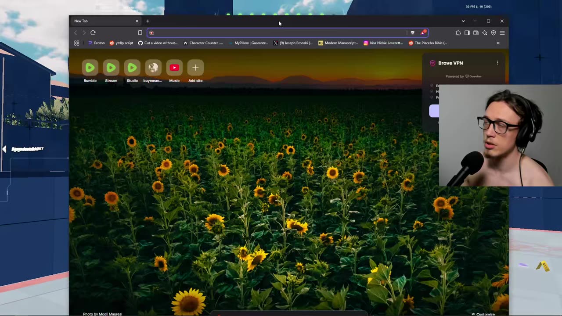Click Customize on the new tab page
Screen dimensions: 562x316
483,314
